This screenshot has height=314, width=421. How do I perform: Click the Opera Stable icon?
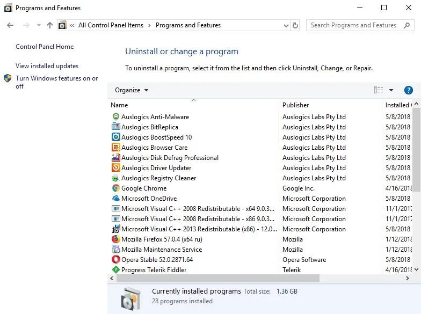[116, 259]
